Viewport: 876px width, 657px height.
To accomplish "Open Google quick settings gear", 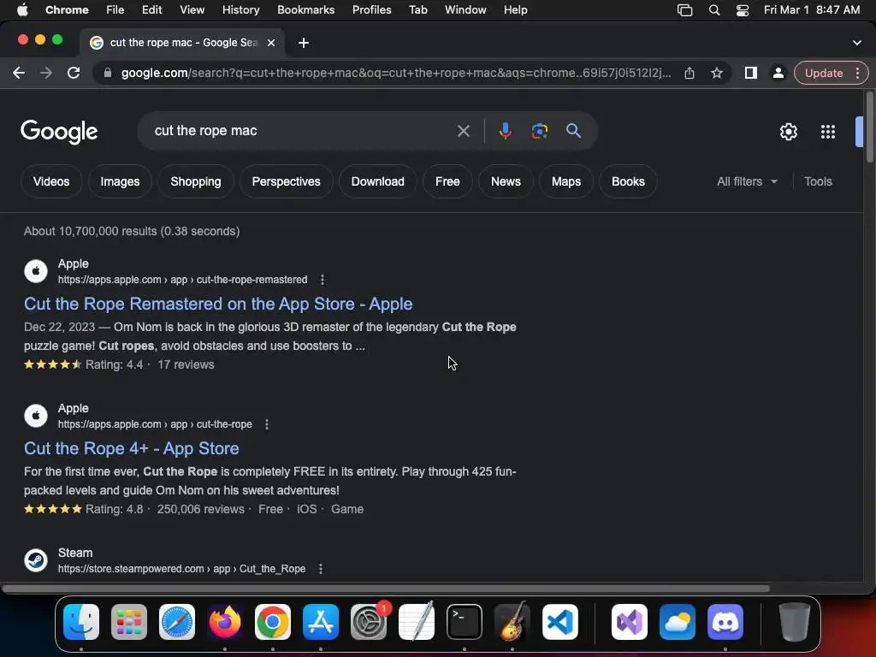I will [788, 132].
